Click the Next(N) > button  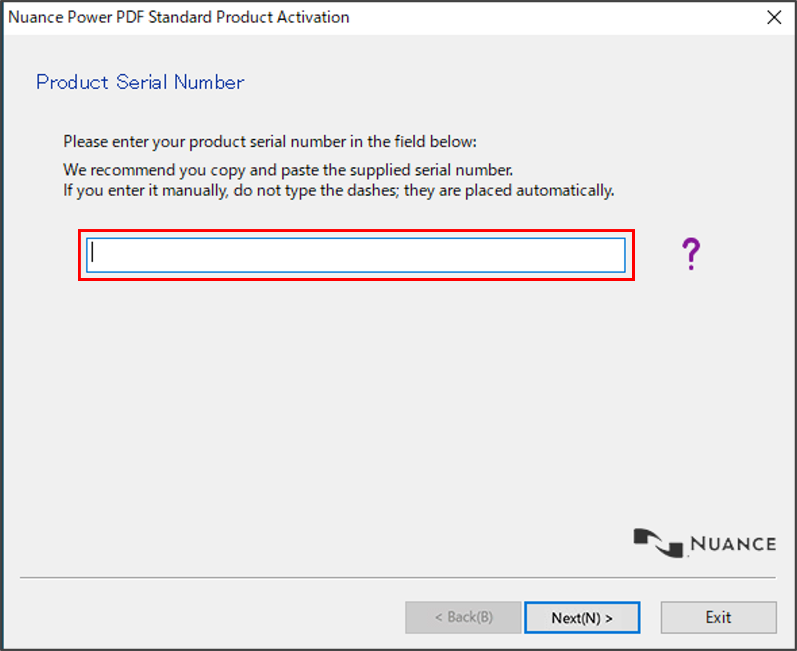(x=582, y=617)
